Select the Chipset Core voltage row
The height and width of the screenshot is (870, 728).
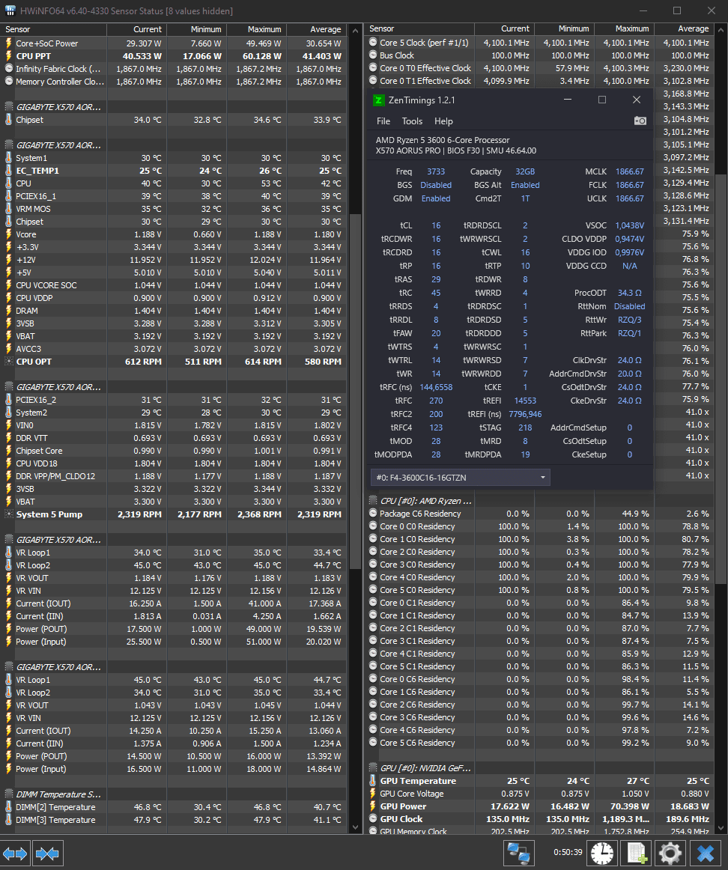pos(173,451)
